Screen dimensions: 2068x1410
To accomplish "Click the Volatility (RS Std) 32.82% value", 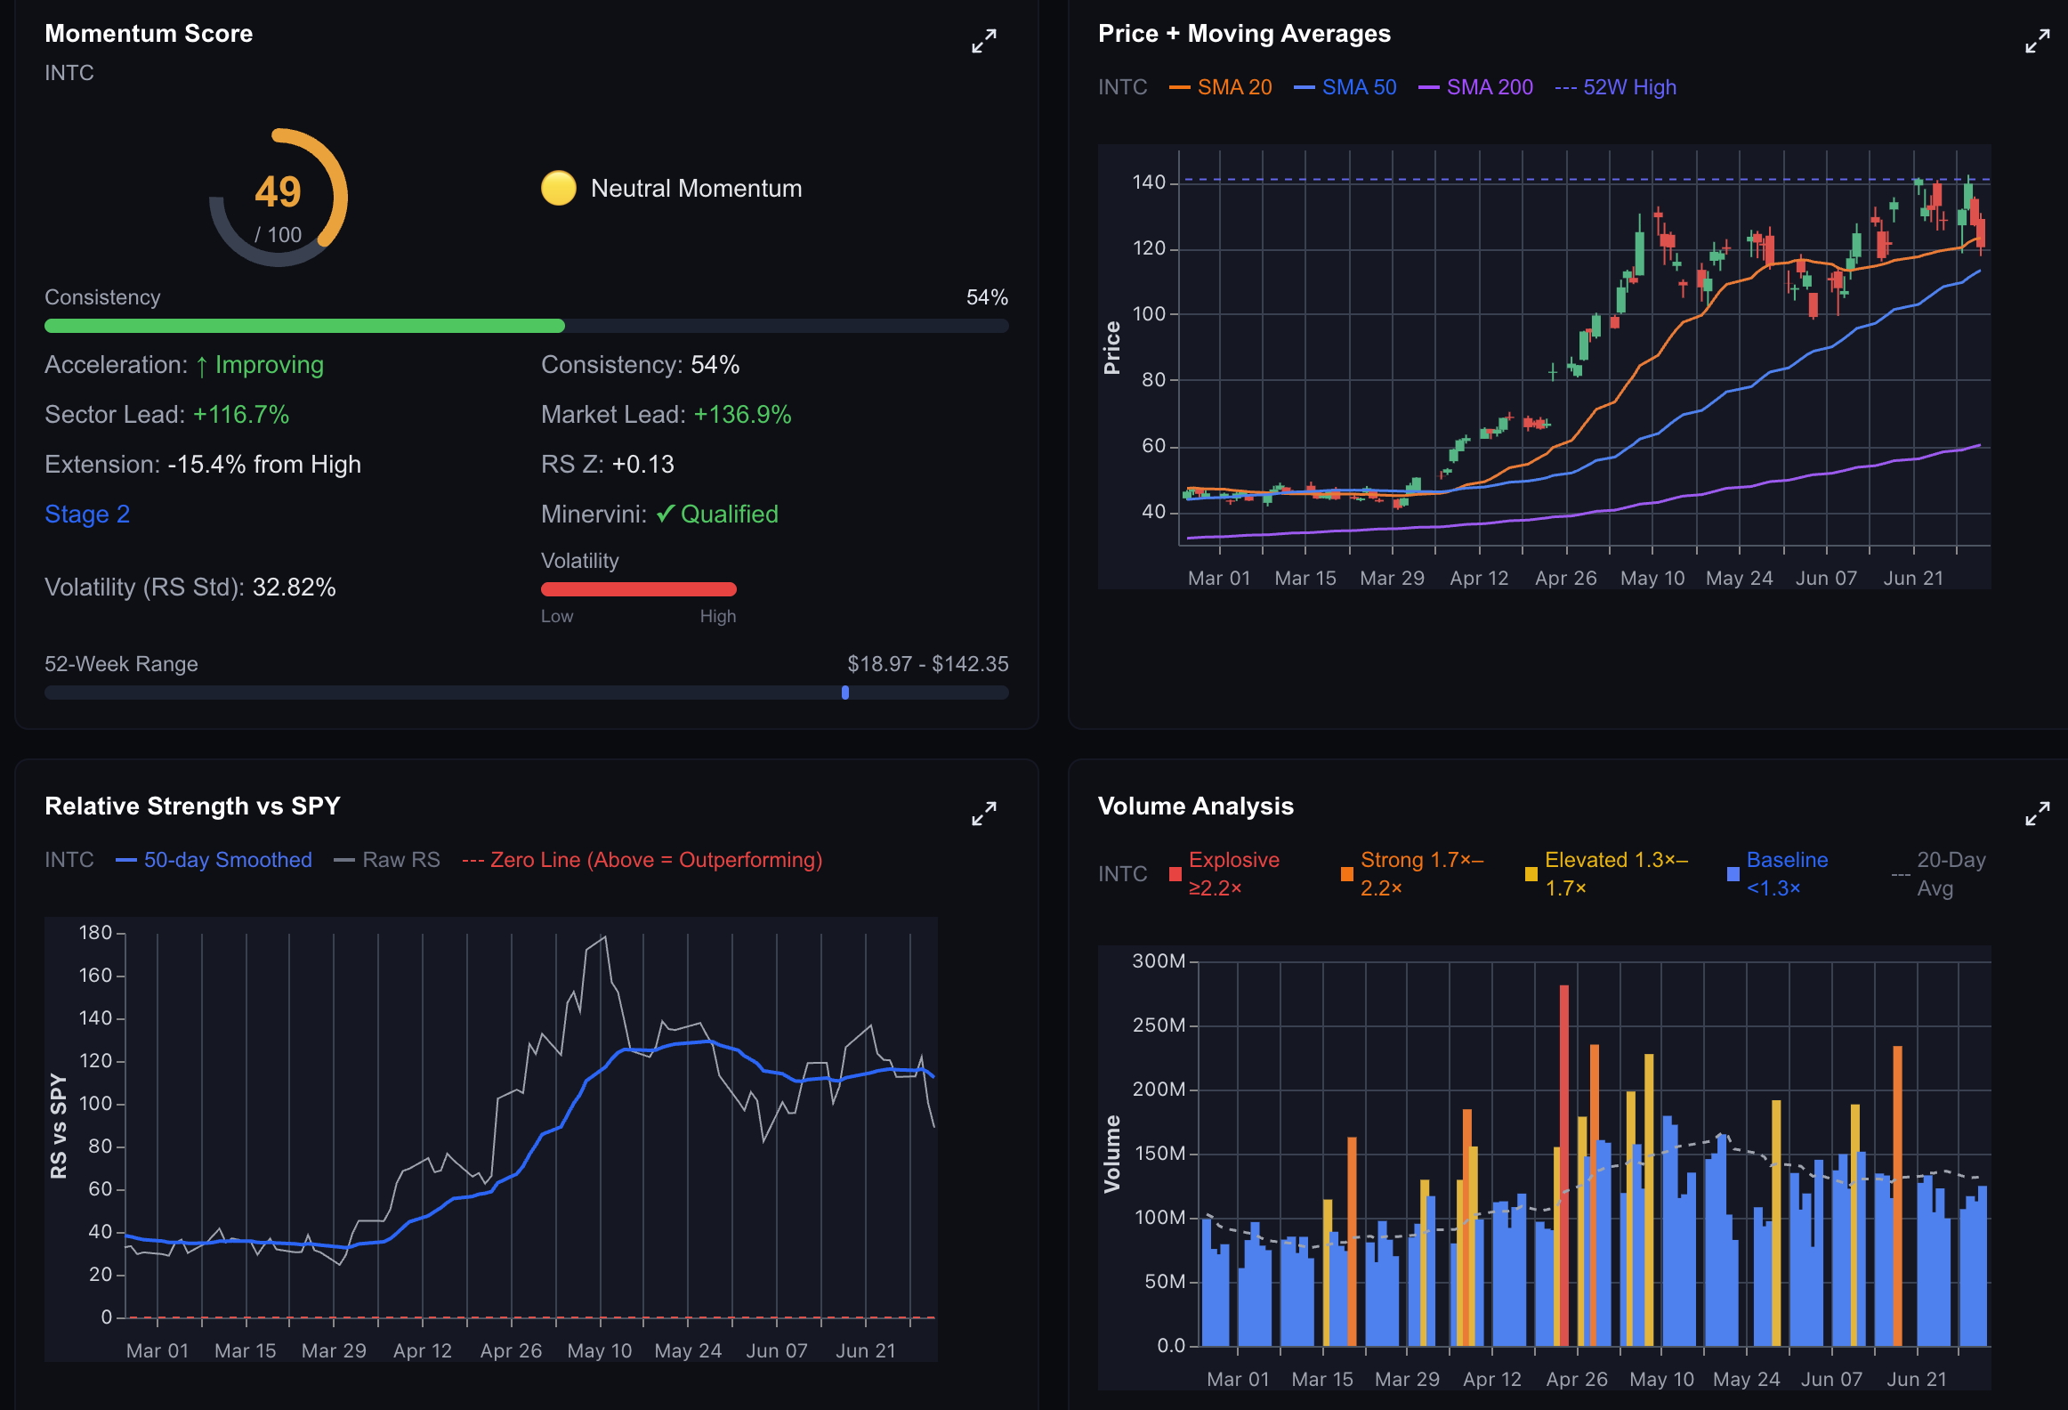I will 295,587.
